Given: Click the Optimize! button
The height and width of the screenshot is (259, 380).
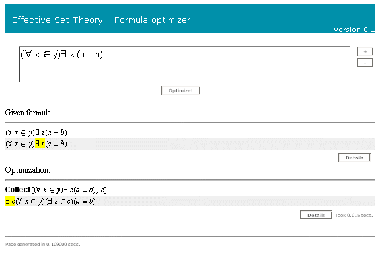Looking at the screenshot, I should 180,90.
